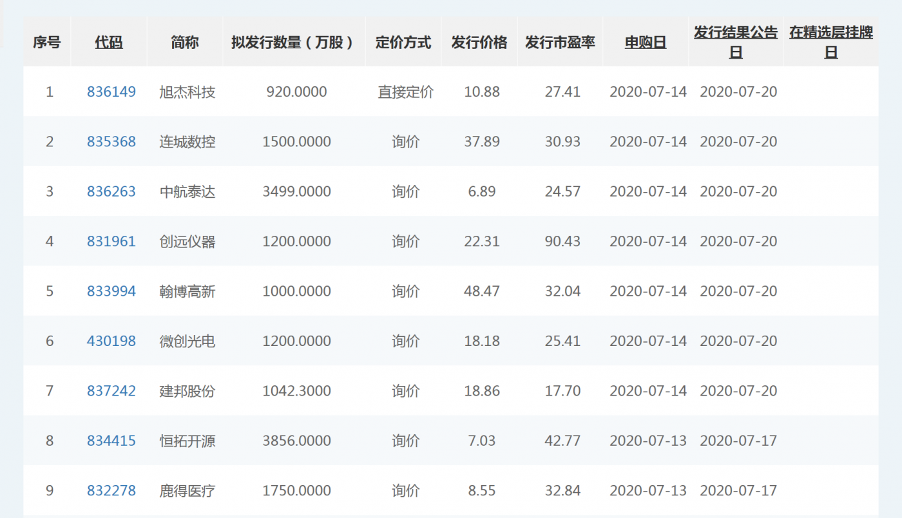
Task: Sort table by 代码 column header
Action: pyautogui.click(x=109, y=43)
